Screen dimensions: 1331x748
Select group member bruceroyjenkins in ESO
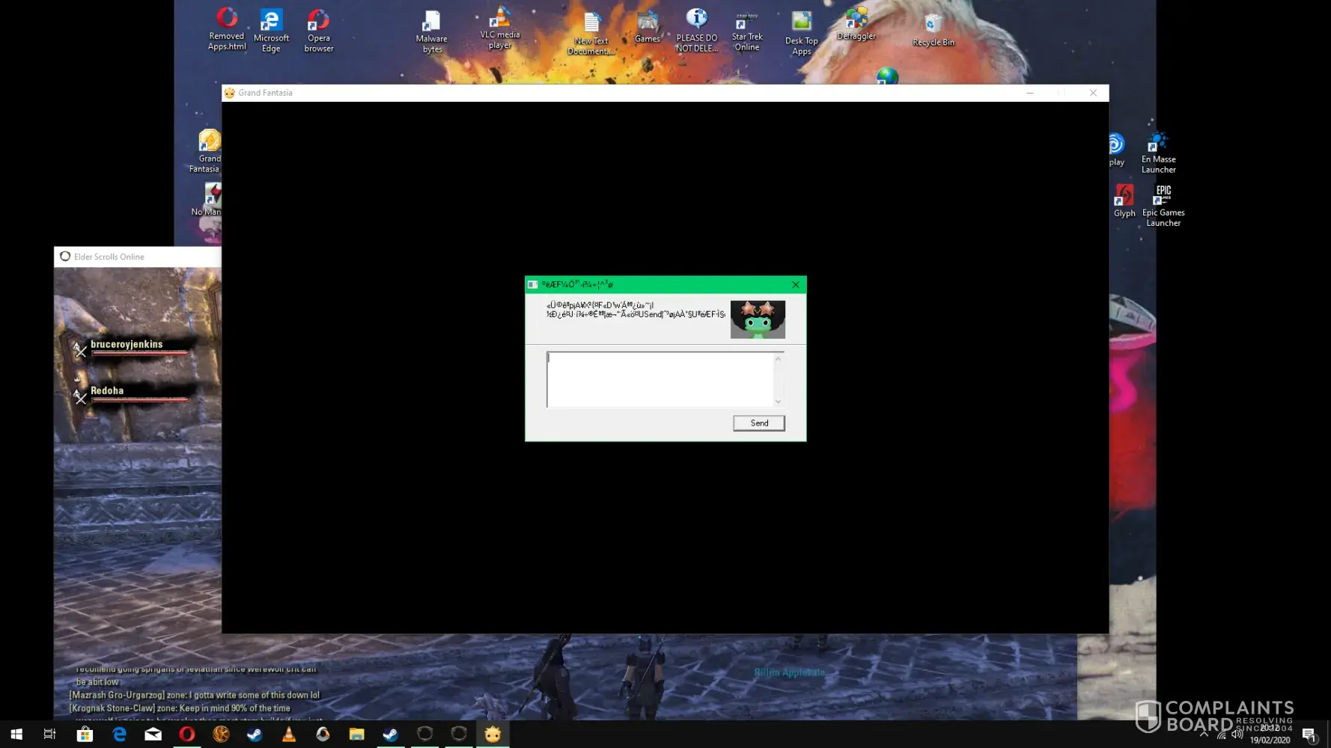(x=132, y=347)
